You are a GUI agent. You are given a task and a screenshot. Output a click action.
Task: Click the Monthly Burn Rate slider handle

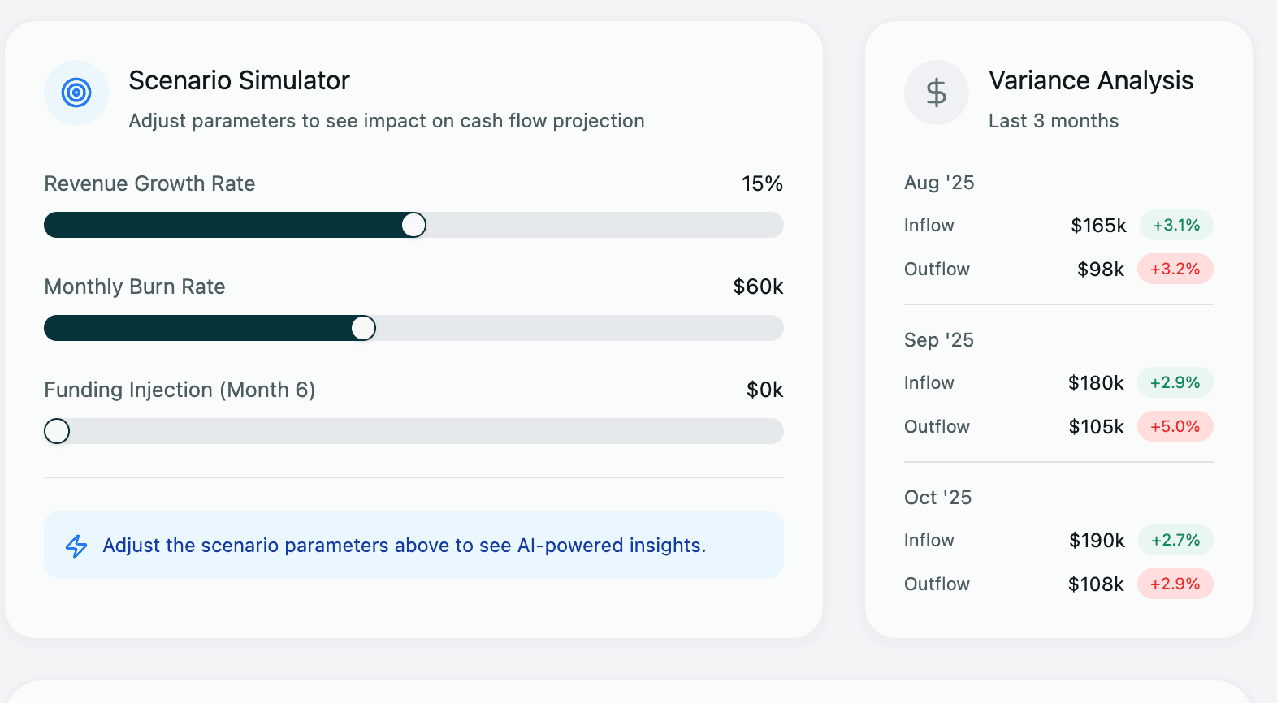[363, 328]
